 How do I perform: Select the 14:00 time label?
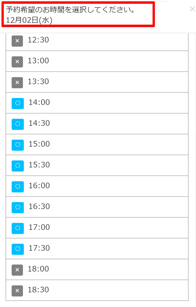39,102
